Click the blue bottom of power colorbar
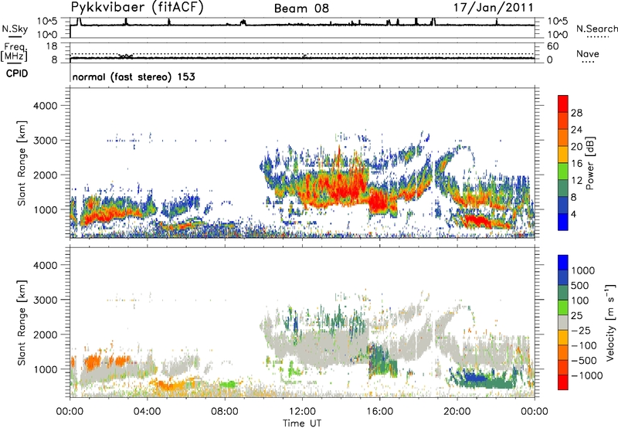 (563, 222)
